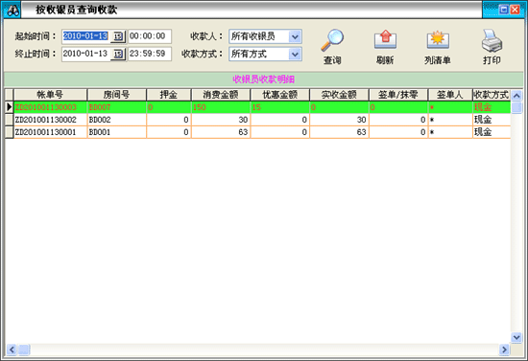Image resolution: width=528 pixels, height=361 pixels.
Task: Click the 房间号 column header
Action: (116, 95)
